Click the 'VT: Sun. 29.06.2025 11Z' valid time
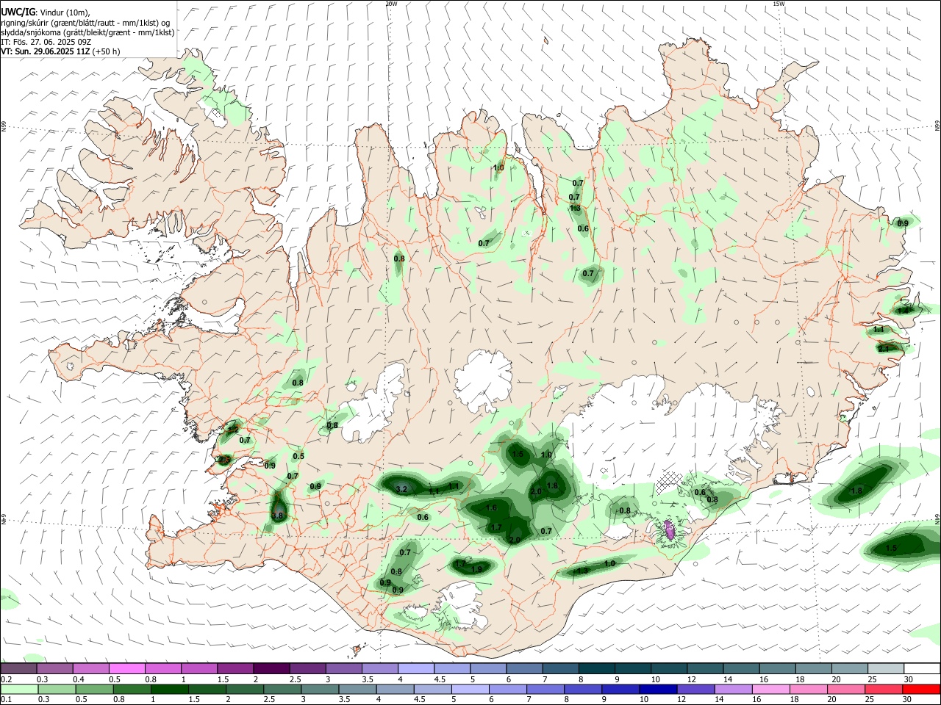The height and width of the screenshot is (705, 941). (46, 51)
